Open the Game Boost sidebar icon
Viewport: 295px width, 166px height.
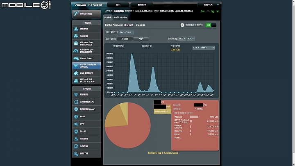click(76, 58)
